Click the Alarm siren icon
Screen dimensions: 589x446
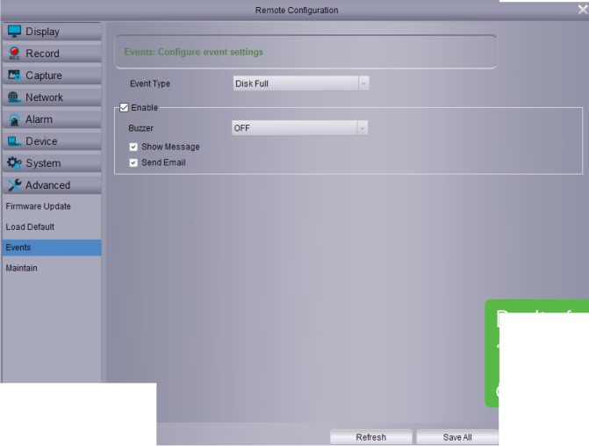click(x=14, y=119)
